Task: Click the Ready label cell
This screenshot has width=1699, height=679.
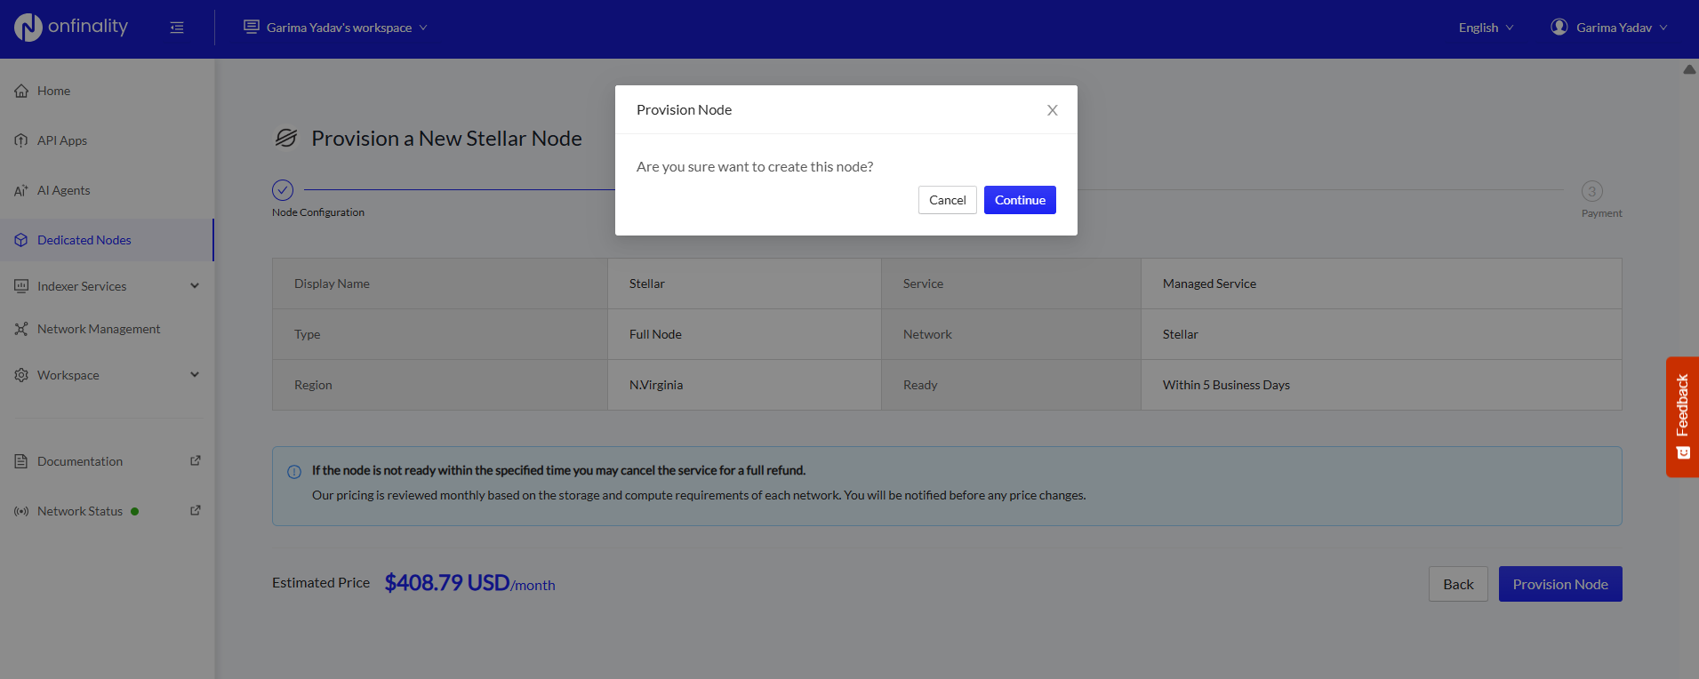Action: 1011,385
